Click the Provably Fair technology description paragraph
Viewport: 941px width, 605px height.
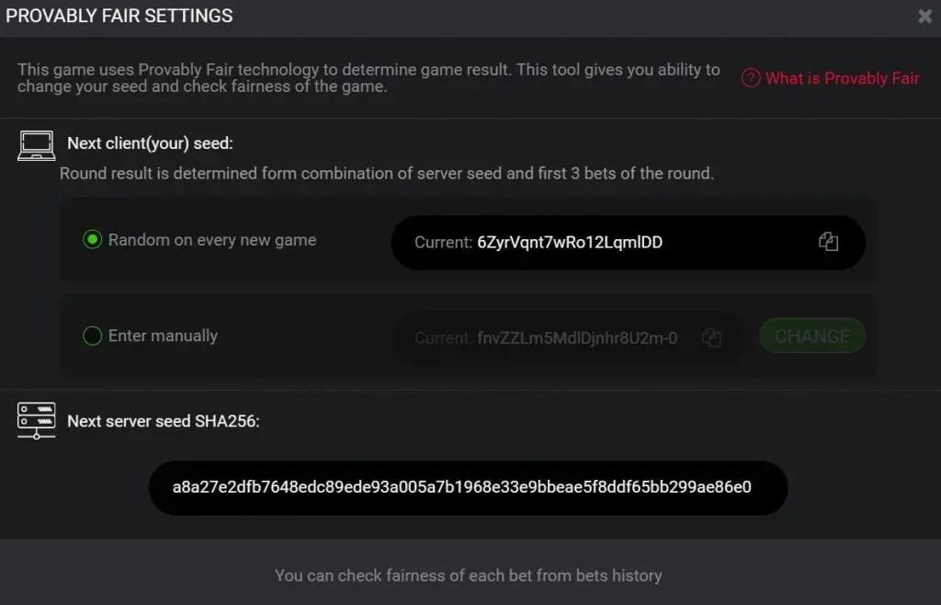(x=368, y=78)
